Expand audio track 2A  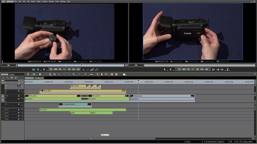(x=5, y=113)
